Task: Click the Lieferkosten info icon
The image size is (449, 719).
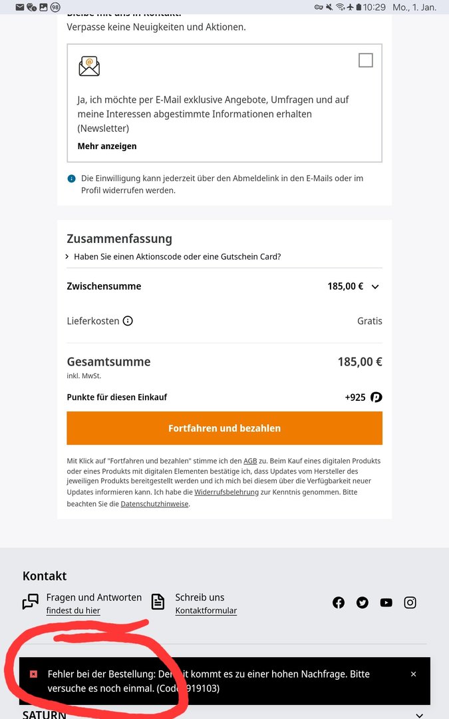Action: click(128, 321)
